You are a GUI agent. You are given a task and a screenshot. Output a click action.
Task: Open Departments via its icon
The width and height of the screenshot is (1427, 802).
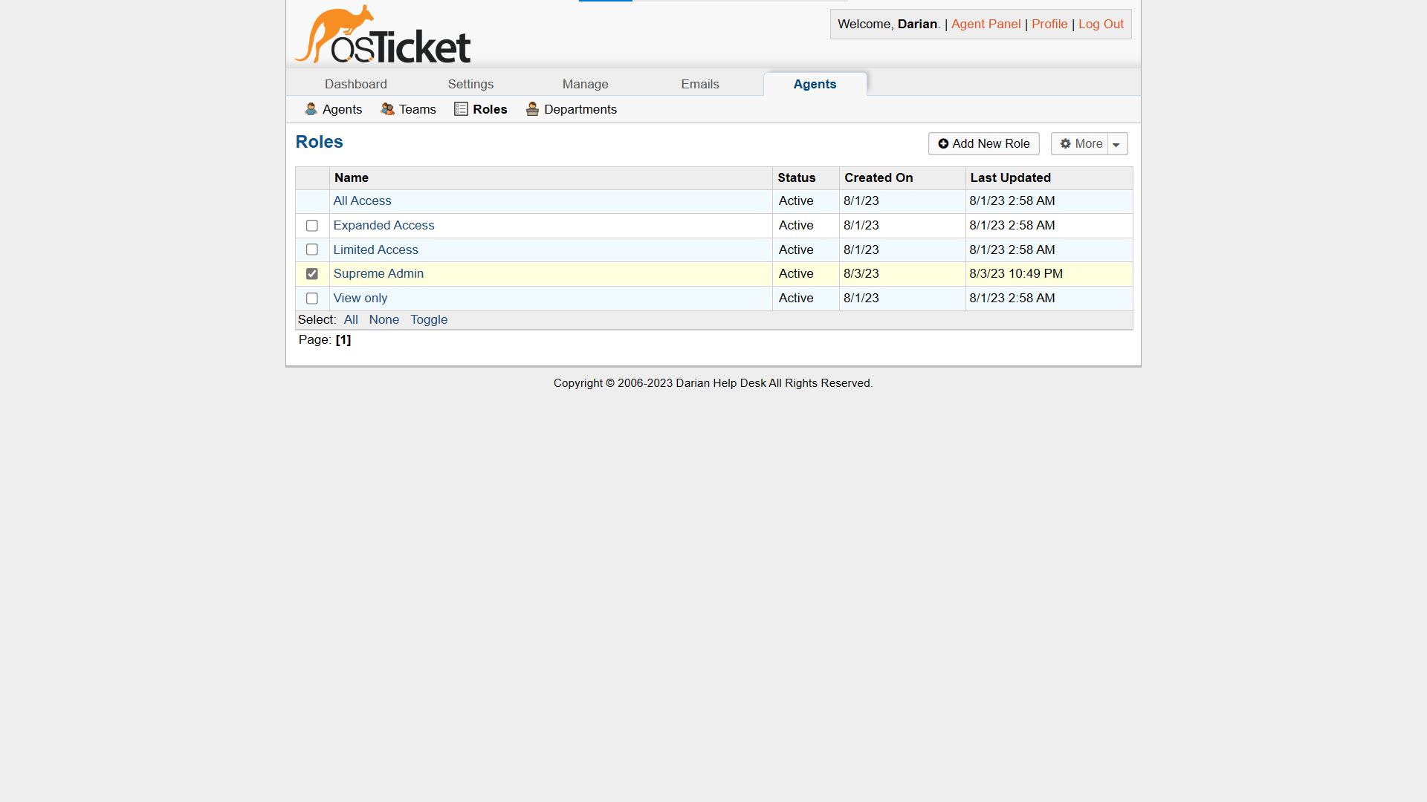(x=532, y=109)
